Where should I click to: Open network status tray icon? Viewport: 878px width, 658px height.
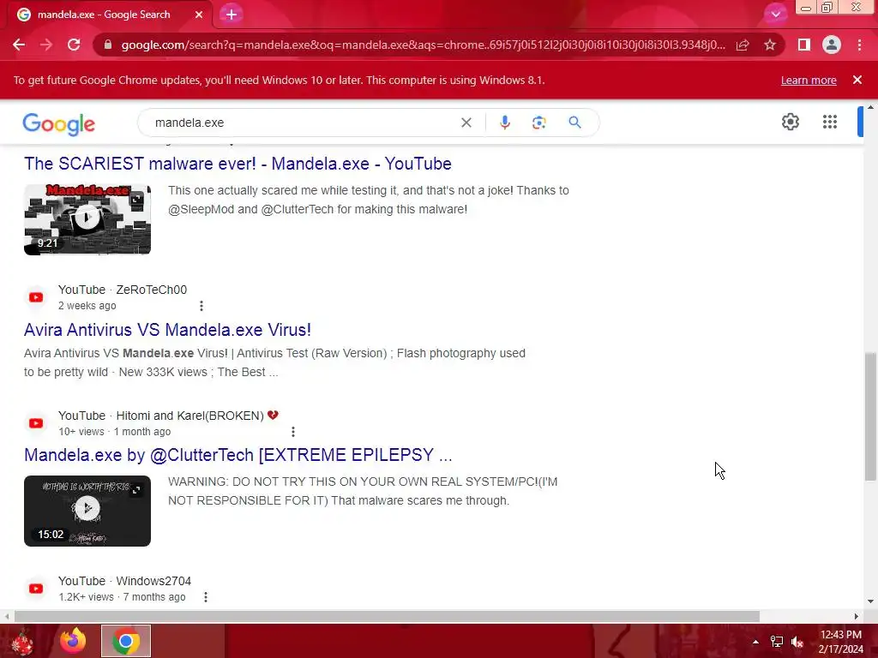[x=777, y=642]
